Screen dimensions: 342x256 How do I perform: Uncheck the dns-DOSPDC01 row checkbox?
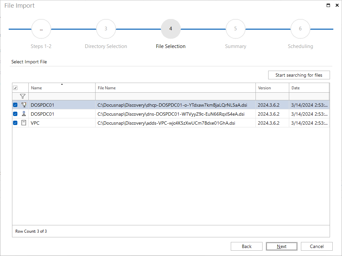(x=15, y=114)
